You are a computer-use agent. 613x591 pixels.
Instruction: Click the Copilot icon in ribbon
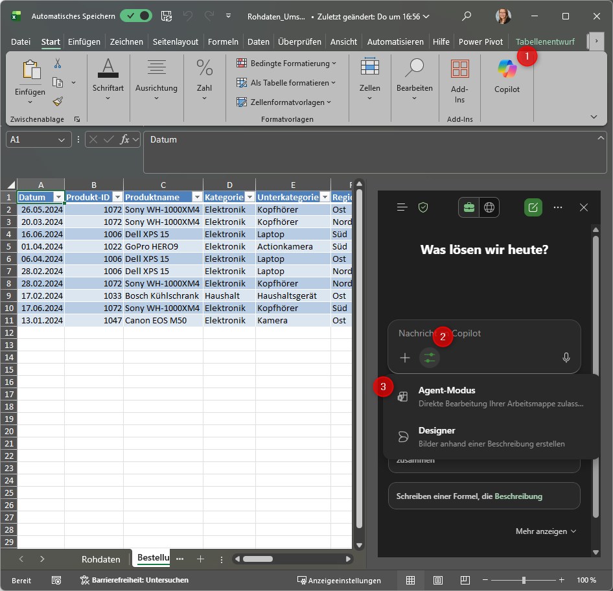pos(507,69)
